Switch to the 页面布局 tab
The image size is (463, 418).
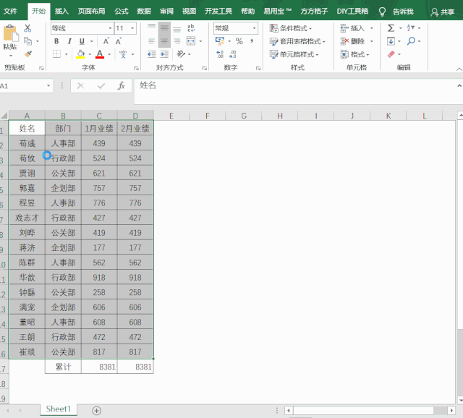pyautogui.click(x=92, y=12)
